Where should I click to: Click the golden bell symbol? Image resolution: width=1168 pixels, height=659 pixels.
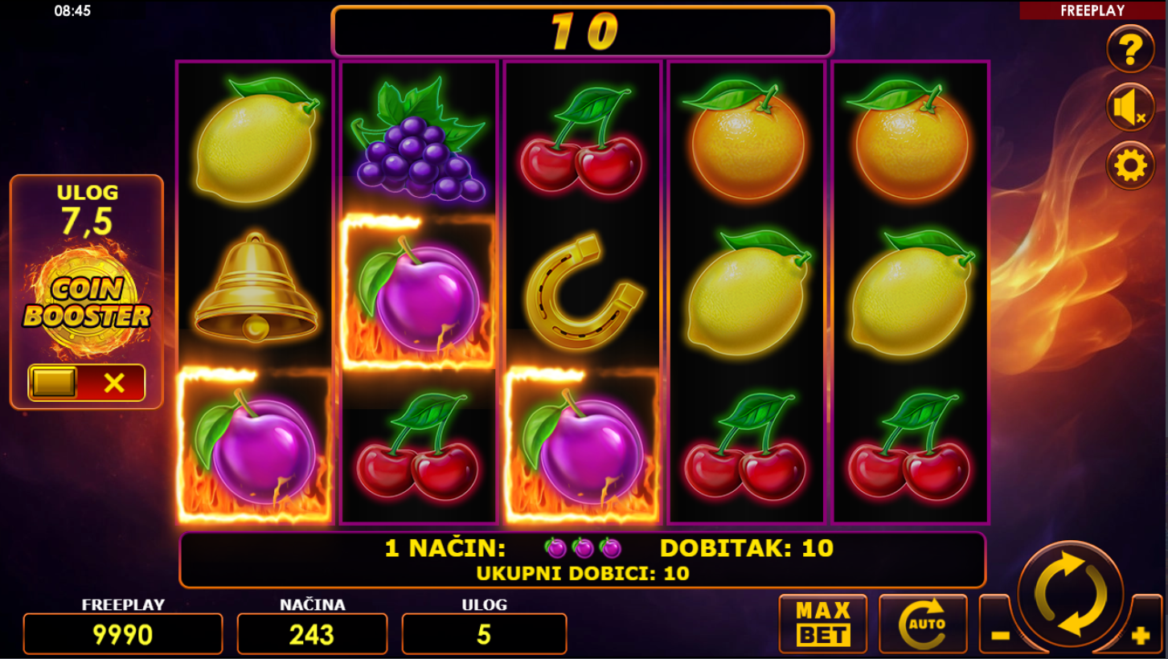(x=256, y=288)
